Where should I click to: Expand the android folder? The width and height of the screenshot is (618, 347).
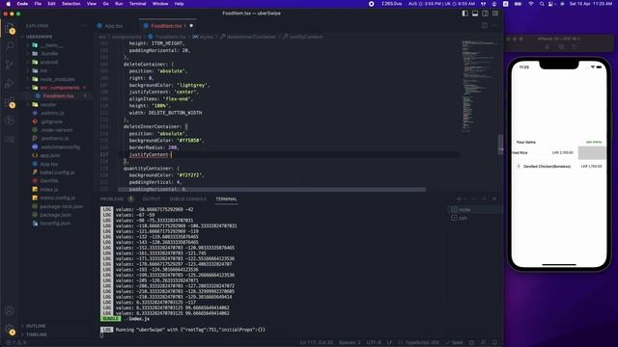49,62
